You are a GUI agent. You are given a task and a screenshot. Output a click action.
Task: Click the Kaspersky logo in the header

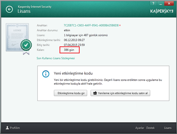tap(162, 11)
